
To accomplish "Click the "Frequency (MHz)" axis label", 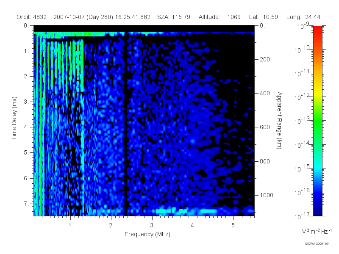I will (147, 235).
